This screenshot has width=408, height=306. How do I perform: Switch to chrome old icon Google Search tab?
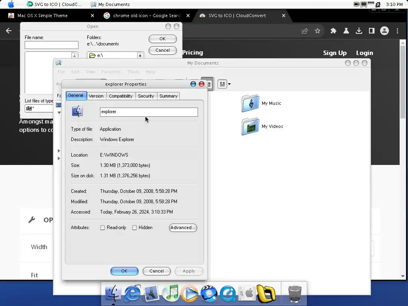tap(147, 16)
